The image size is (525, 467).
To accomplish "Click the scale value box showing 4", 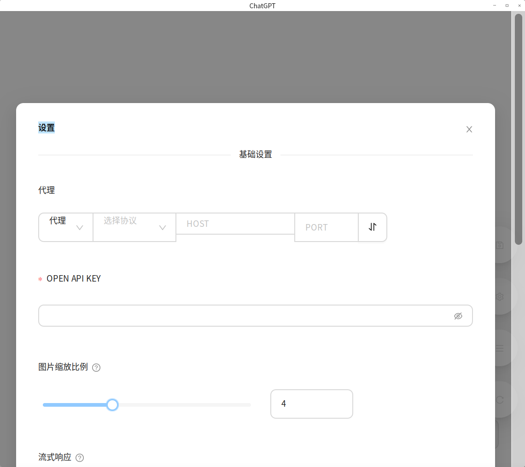I will (x=311, y=404).
